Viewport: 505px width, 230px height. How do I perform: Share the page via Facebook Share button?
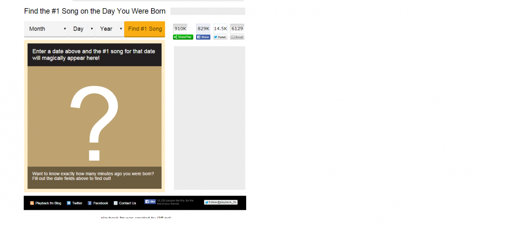coord(203,37)
